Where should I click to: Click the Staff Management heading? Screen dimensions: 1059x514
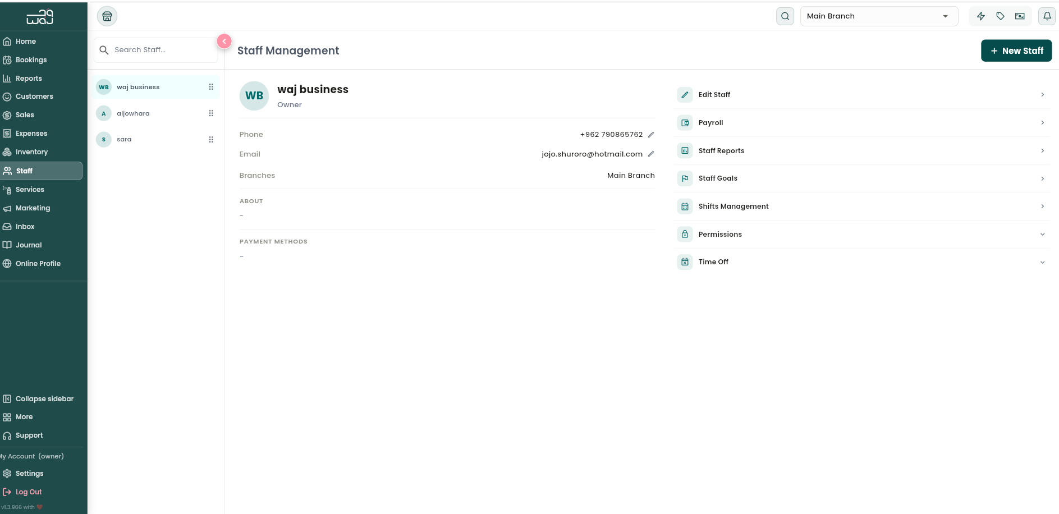point(288,51)
